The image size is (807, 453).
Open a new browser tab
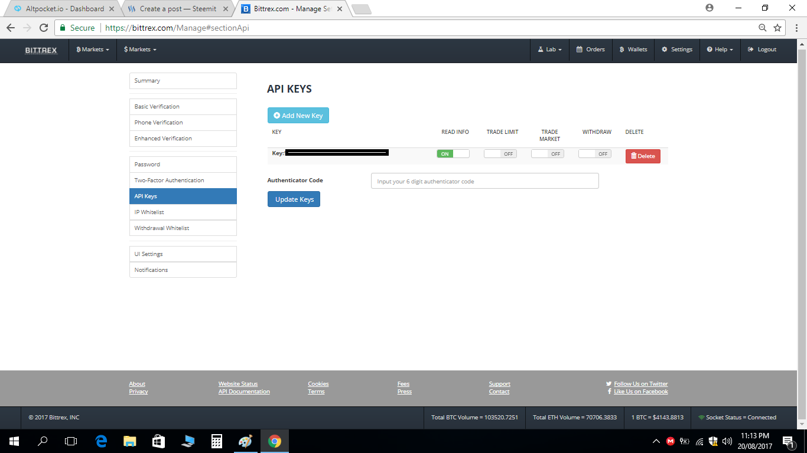point(361,9)
